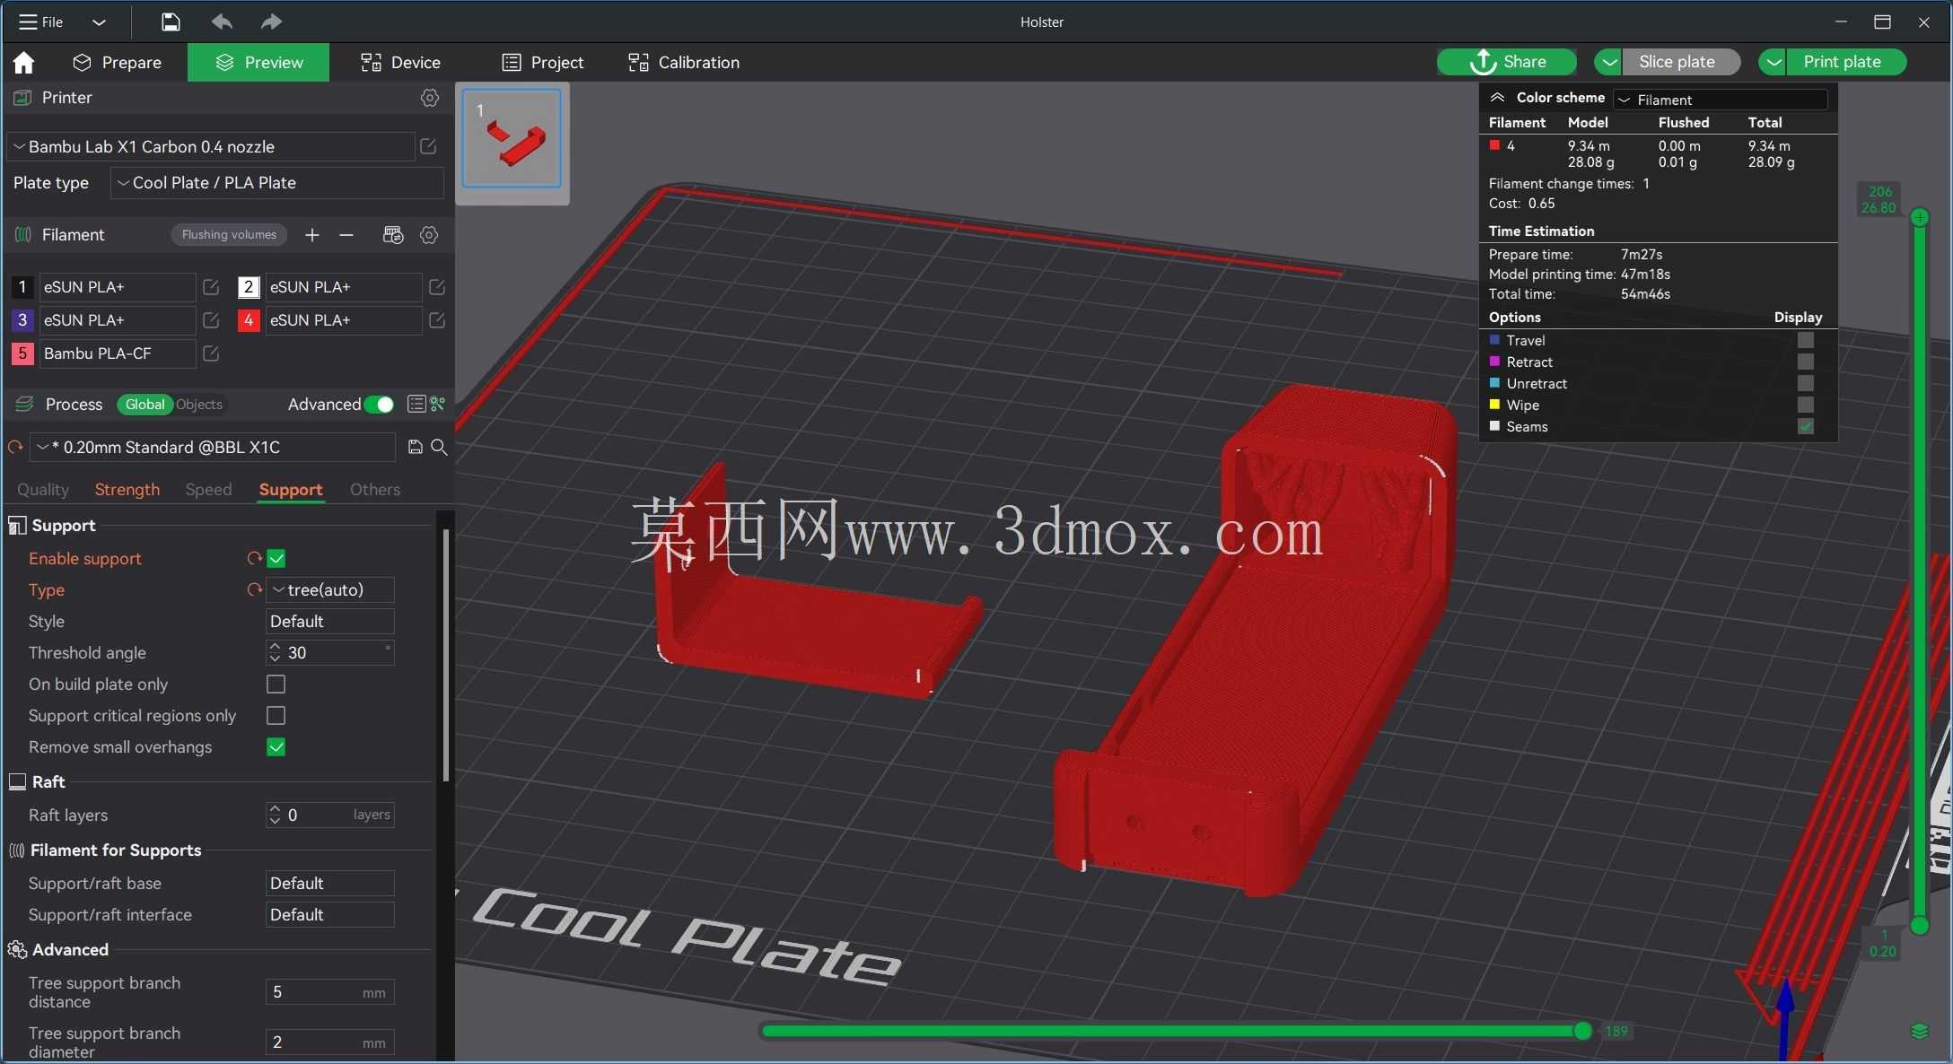Go to Home screen icon
1953x1064 pixels.
click(23, 62)
